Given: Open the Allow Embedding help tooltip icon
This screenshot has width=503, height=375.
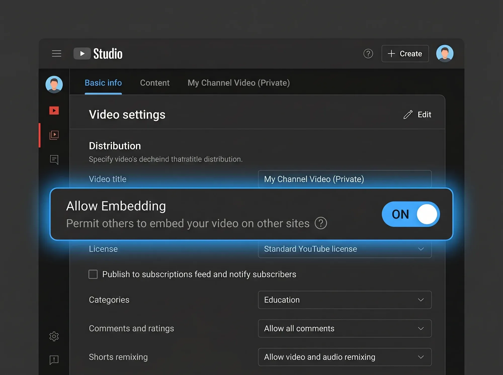Looking at the screenshot, I should (321, 223).
